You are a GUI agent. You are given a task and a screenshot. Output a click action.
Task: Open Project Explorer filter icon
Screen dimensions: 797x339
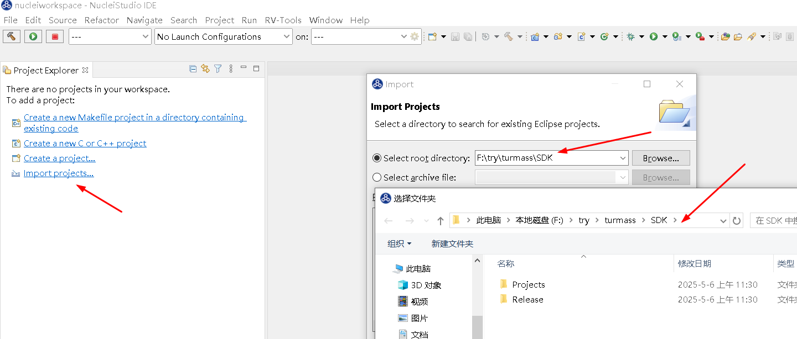(x=218, y=69)
